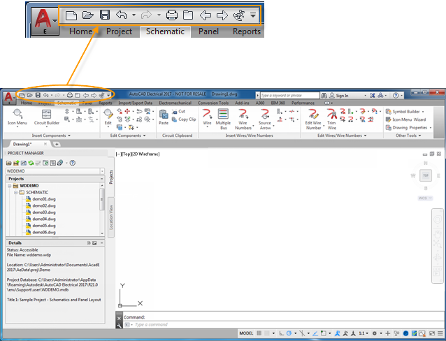Click the binoculars search icon
Screen dimensions: 446x341
point(324,96)
